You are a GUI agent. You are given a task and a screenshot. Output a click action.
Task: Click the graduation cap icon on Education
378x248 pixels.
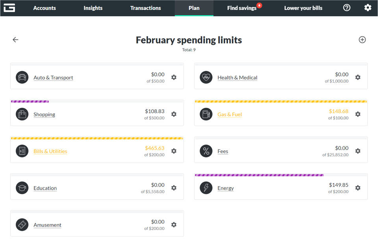pos(22,188)
